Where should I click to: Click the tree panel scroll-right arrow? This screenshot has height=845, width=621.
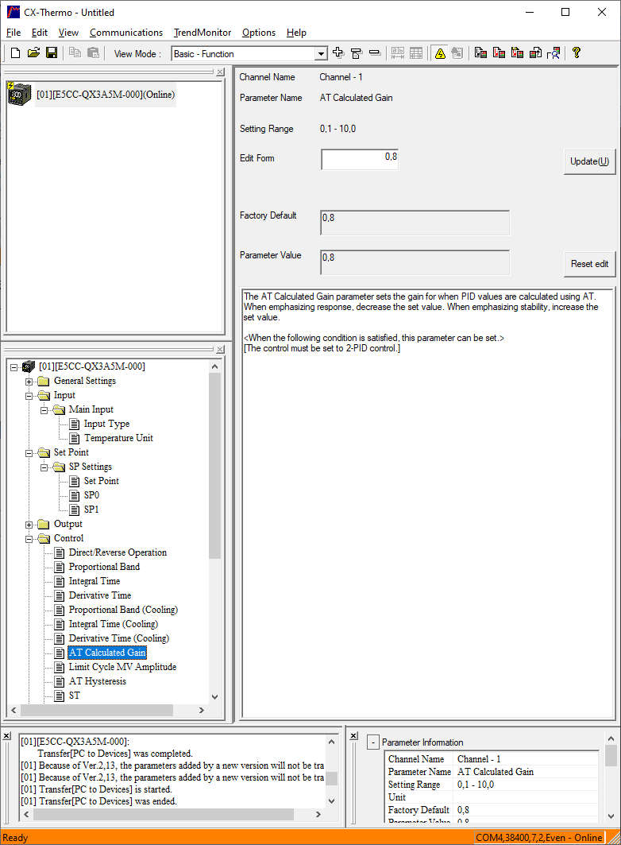[202, 711]
